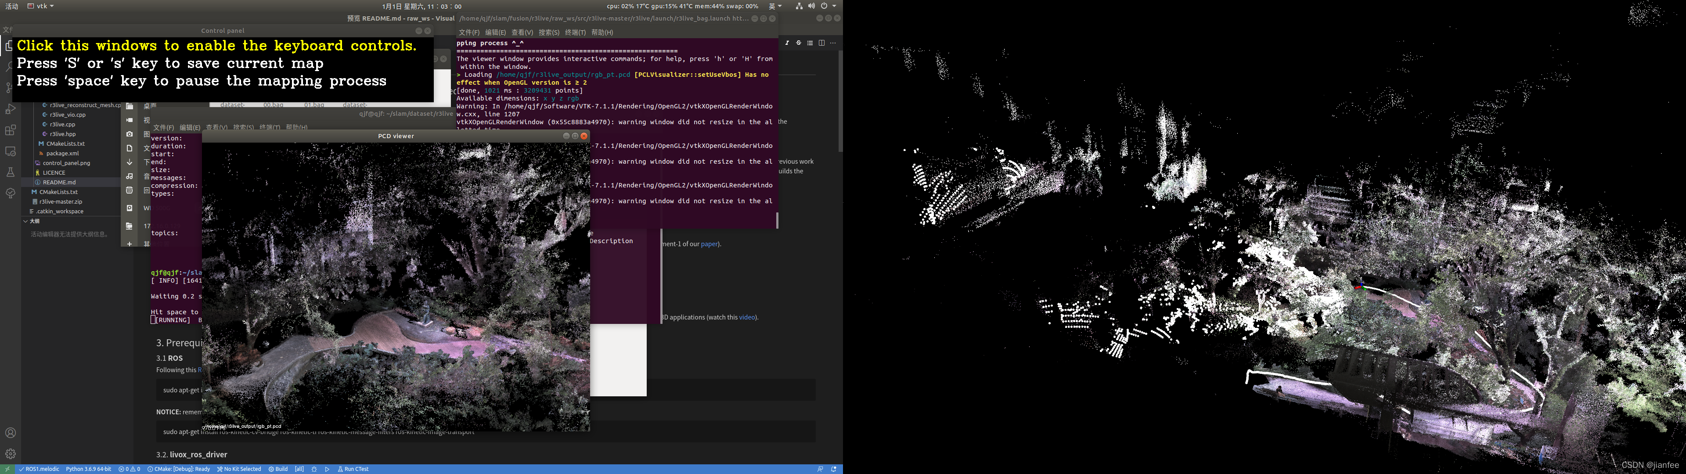The image size is (1686, 474).
Task: Click No Kit Selected in status bar
Action: coord(240,469)
